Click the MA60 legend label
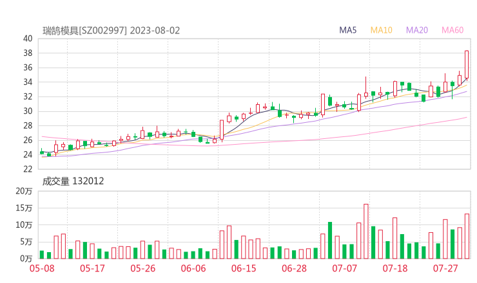The image size is (477, 283). (x=453, y=30)
